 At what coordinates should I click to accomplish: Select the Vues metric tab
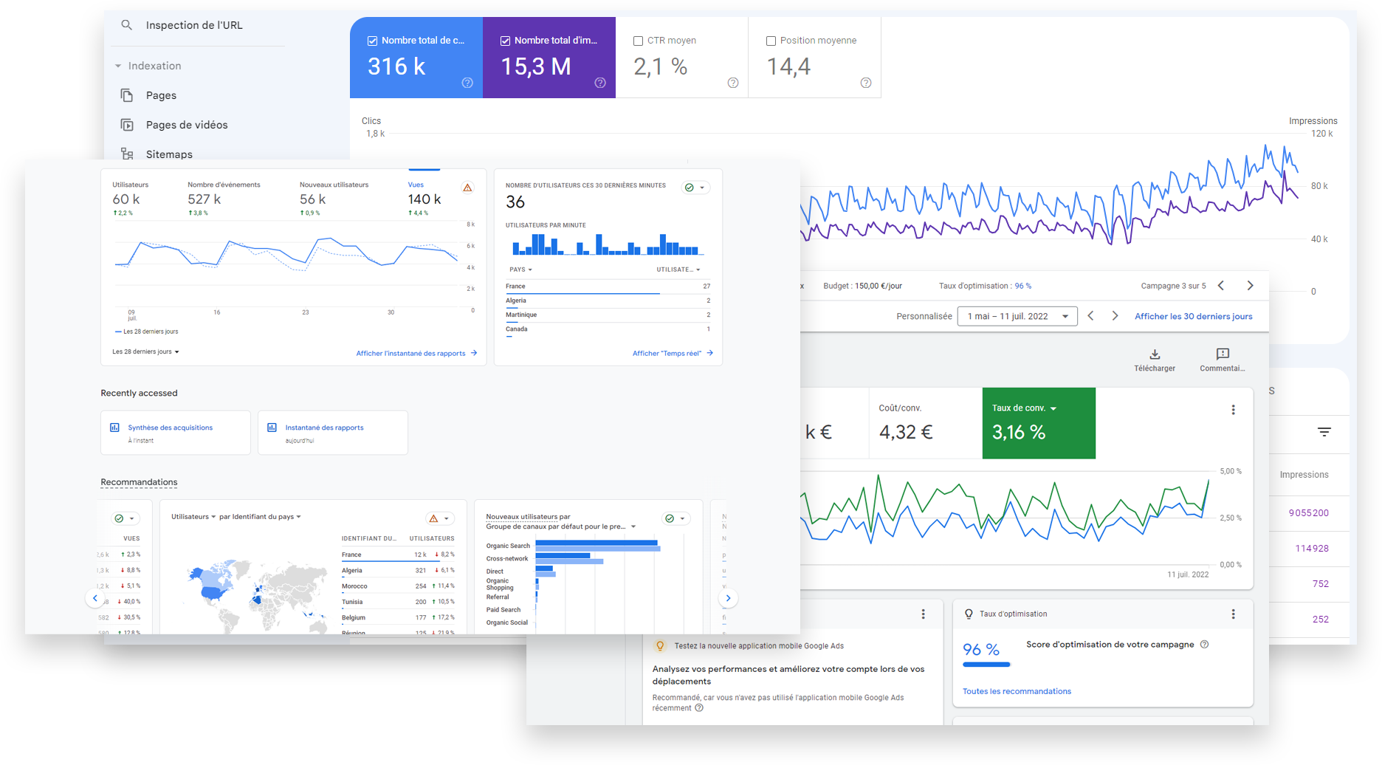(x=424, y=198)
